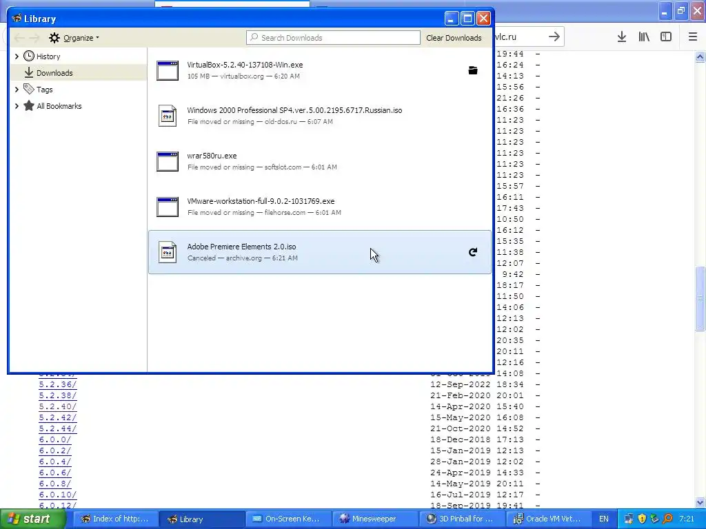Screen dimensions: 706x529
Task: Open the 5.2.36/ directory link
Action: click(x=58, y=384)
